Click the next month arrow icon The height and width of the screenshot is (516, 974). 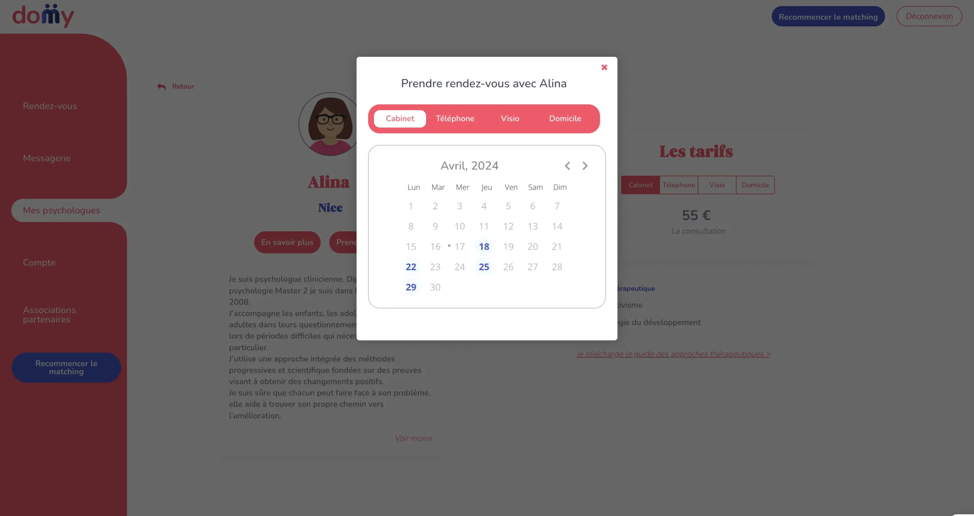pos(584,166)
